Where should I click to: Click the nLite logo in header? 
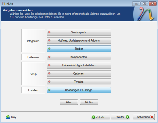click(x=146, y=14)
